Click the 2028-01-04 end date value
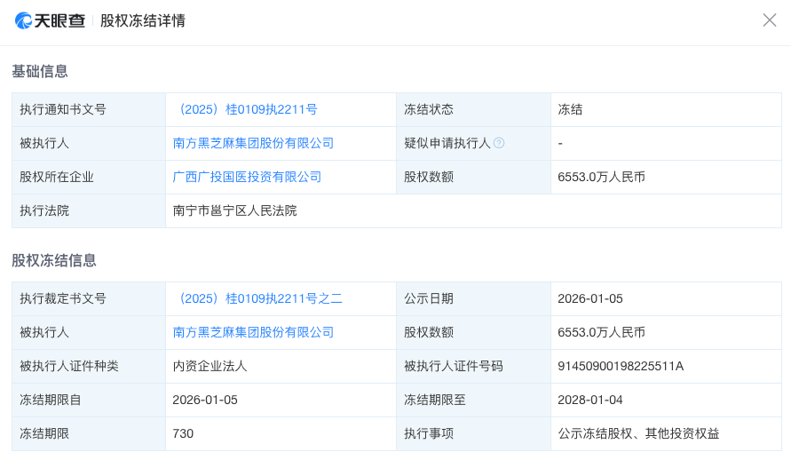The width and height of the screenshot is (791, 460). coord(590,400)
